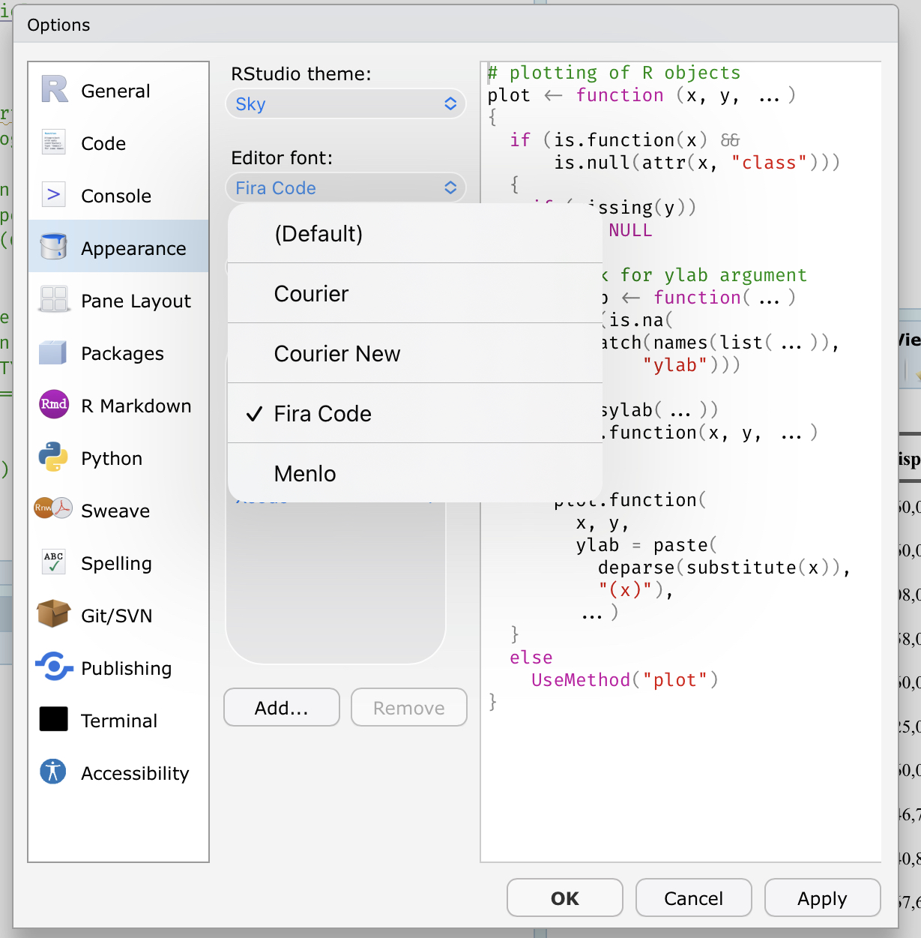Open the Editor font dropdown
Image resolution: width=921 pixels, height=938 pixels.
(x=345, y=187)
